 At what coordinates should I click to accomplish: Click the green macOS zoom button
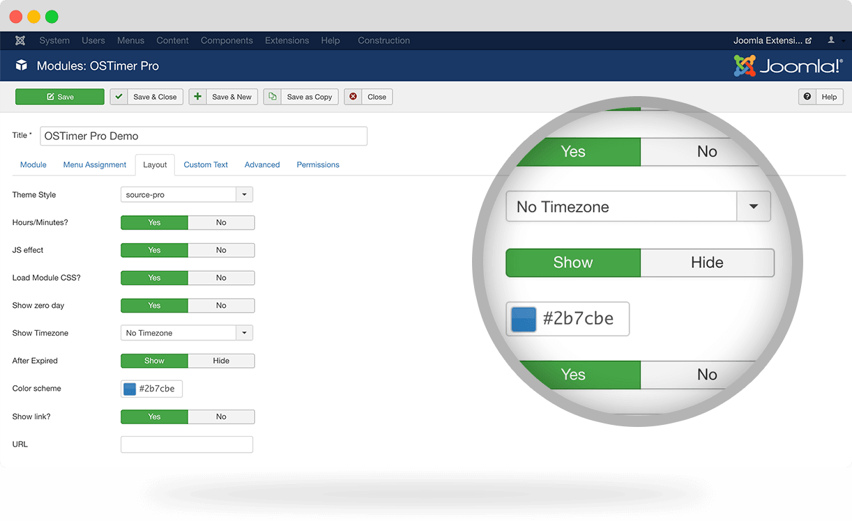tap(52, 17)
